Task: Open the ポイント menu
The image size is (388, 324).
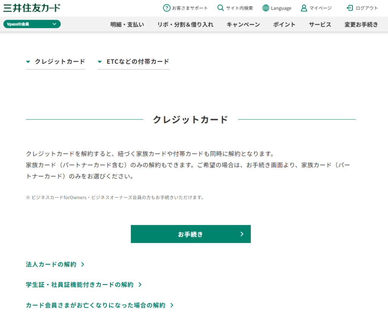Action: [x=284, y=25]
